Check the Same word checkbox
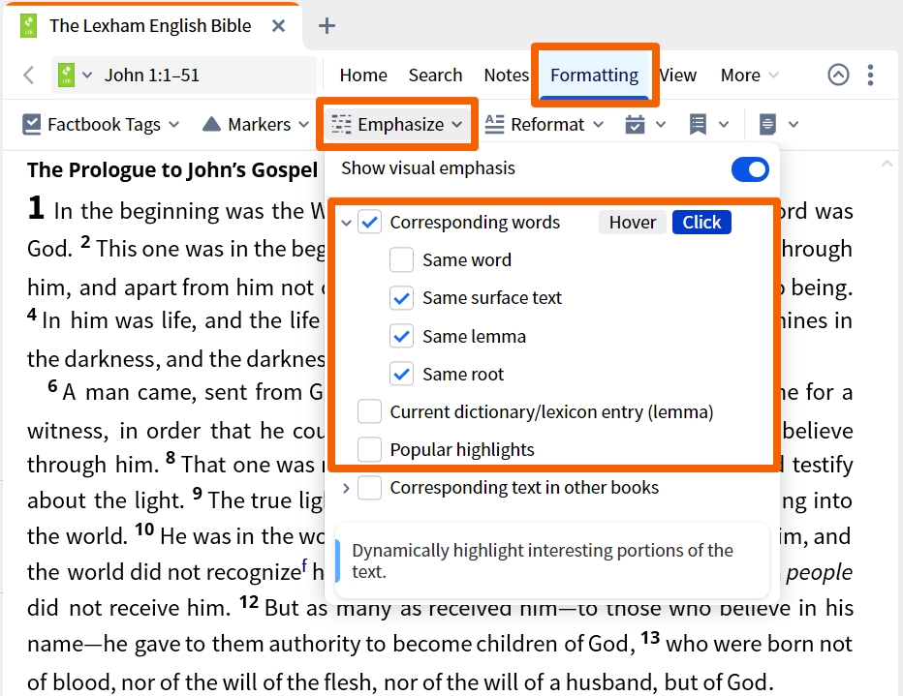 [x=401, y=260]
